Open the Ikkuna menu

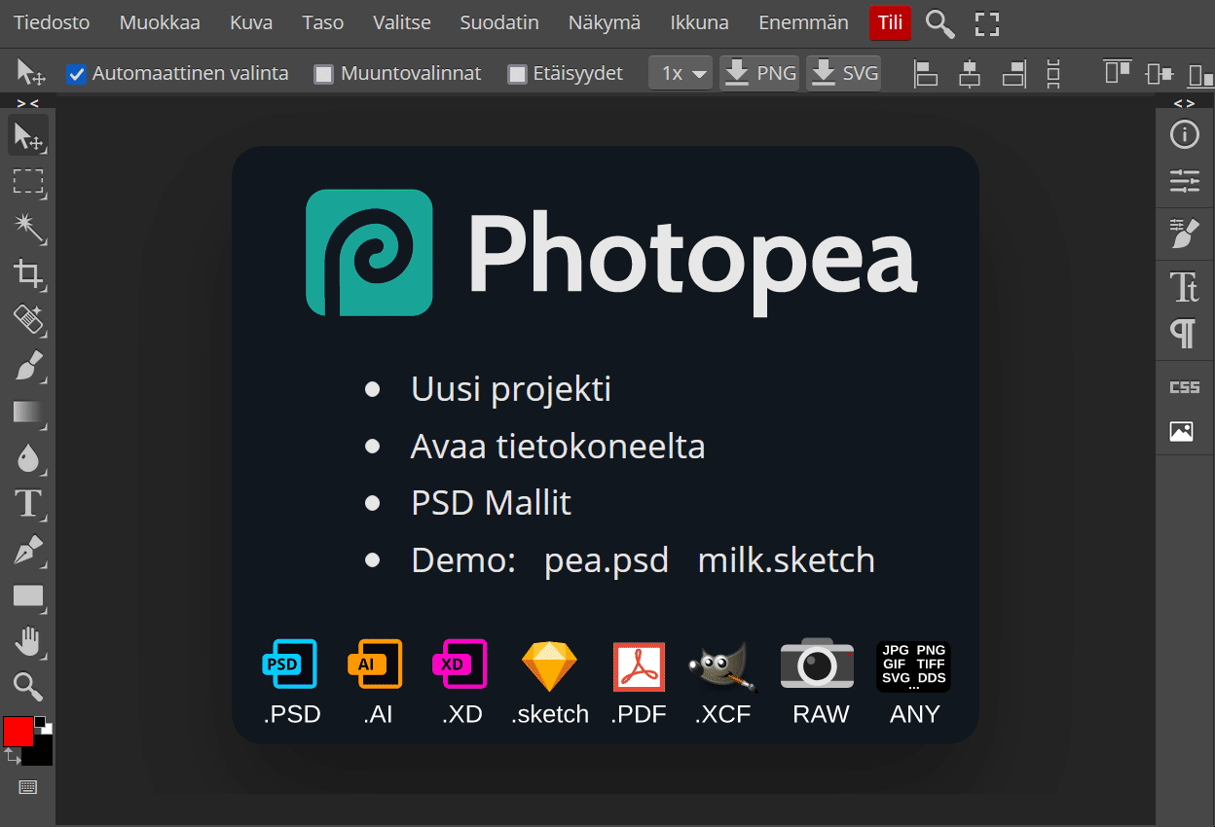[x=700, y=22]
